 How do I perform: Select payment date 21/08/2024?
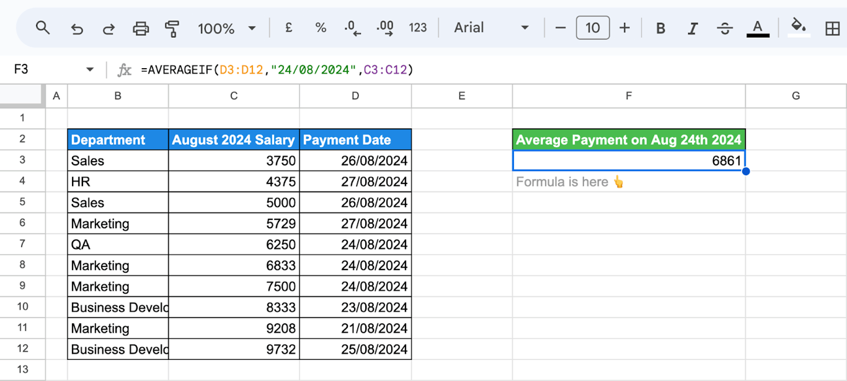[355, 328]
